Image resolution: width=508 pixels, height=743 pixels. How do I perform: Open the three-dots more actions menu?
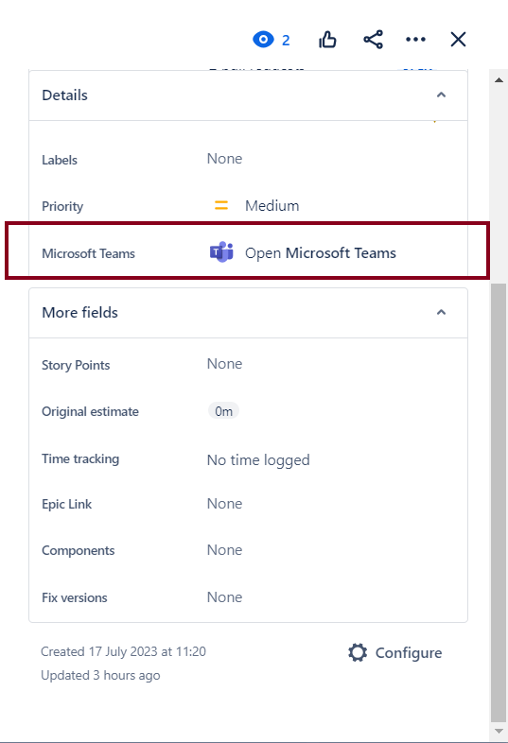click(415, 40)
